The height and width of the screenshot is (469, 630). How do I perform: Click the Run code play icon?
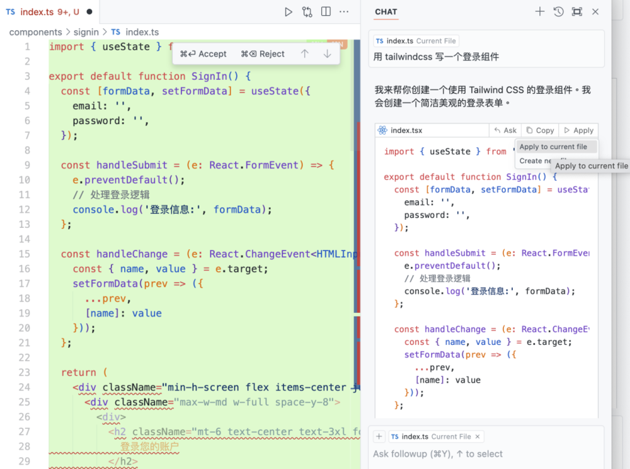coord(288,11)
